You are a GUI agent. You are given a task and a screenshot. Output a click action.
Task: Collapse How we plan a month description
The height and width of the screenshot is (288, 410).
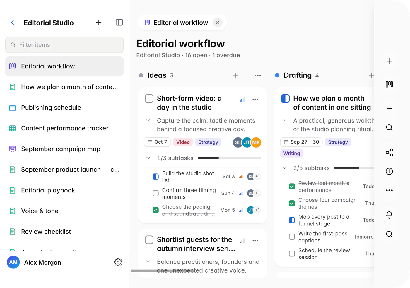[285, 120]
